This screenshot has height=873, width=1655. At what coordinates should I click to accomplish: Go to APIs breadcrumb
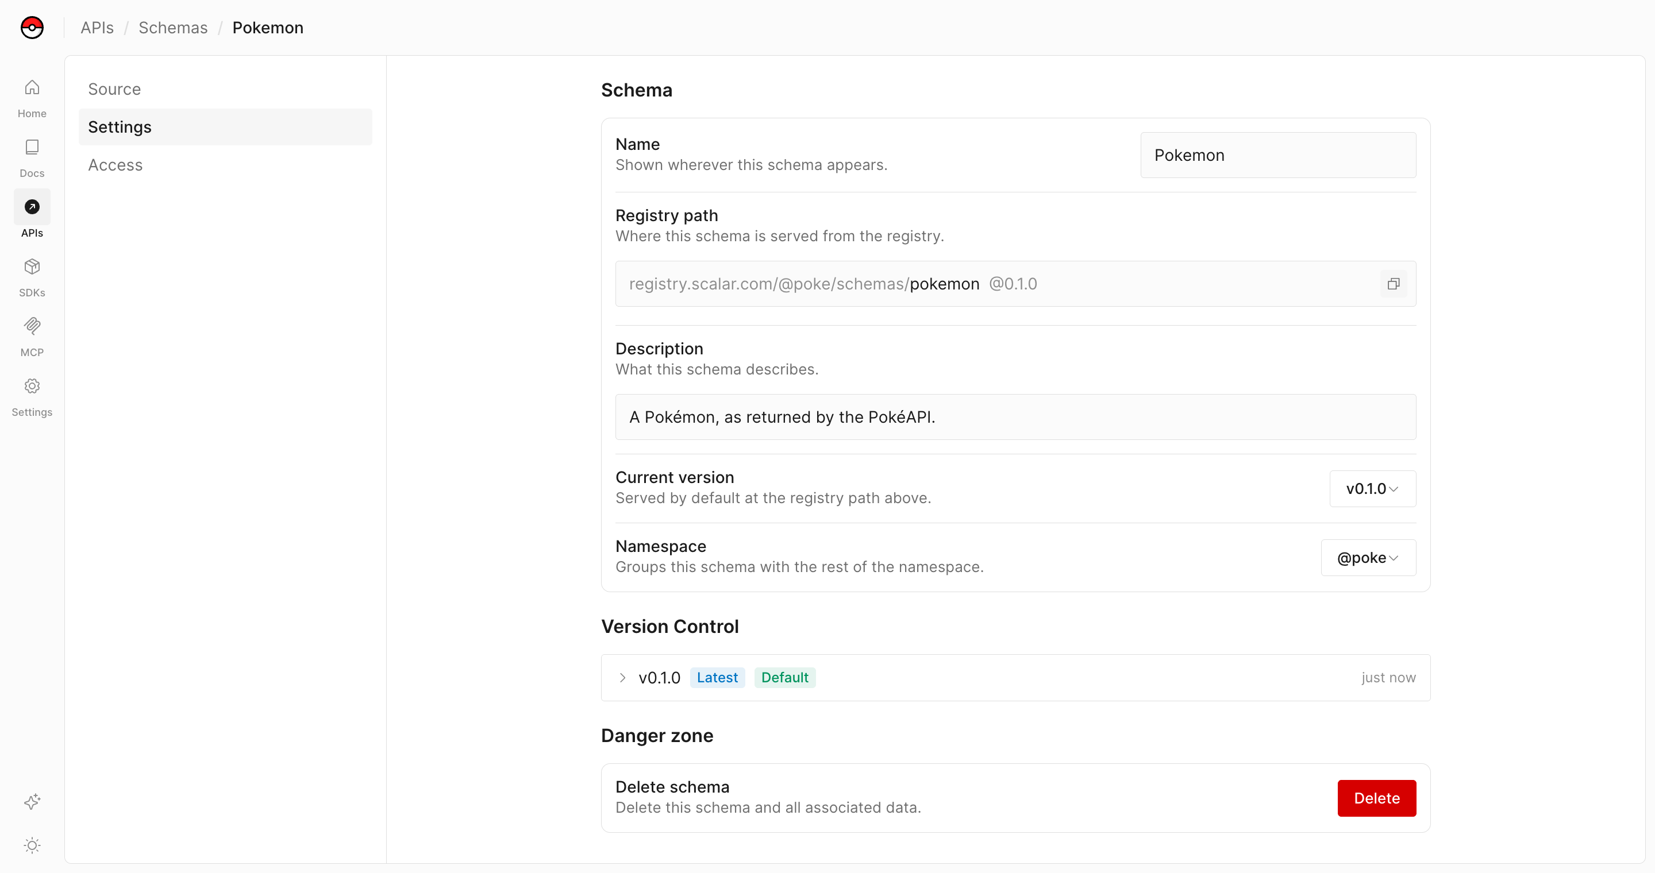pyautogui.click(x=97, y=28)
